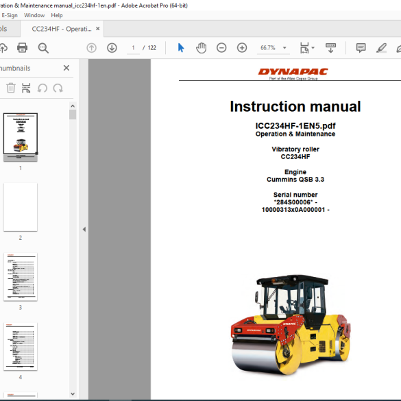This screenshot has width=401, height=401.
Task: Select the highlighter pen tool
Action: (381, 48)
